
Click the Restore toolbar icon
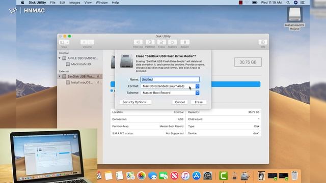pyautogui.click(x=172, y=42)
